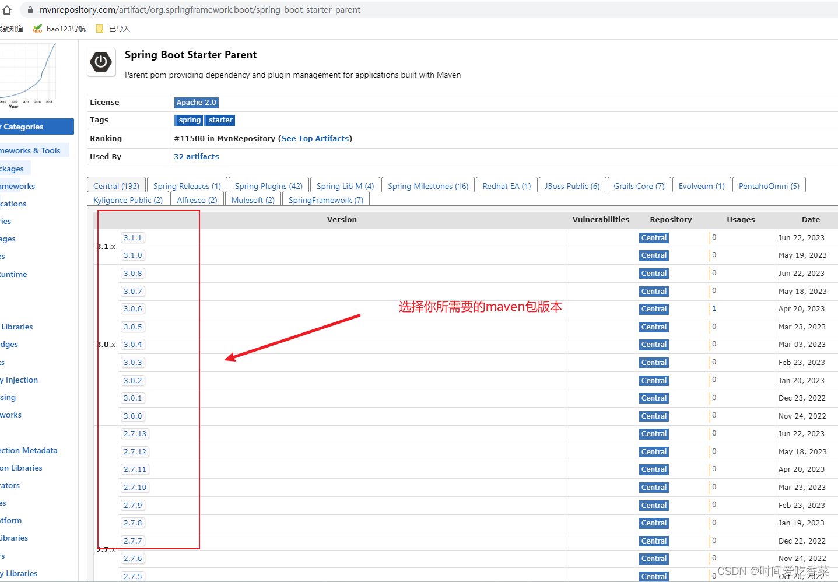This screenshot has height=582, width=838.
Task: Click the Dec 23, 2022 date for 3.0.1
Action: coord(802,398)
